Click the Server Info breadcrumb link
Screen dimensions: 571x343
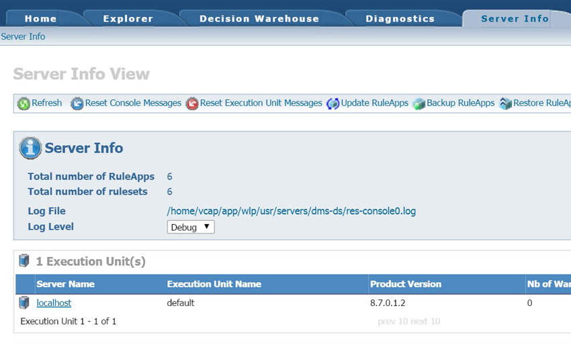tap(23, 37)
